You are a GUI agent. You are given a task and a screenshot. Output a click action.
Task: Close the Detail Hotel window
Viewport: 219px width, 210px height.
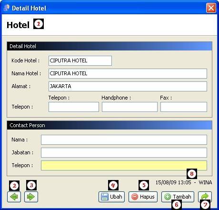click(x=211, y=8)
